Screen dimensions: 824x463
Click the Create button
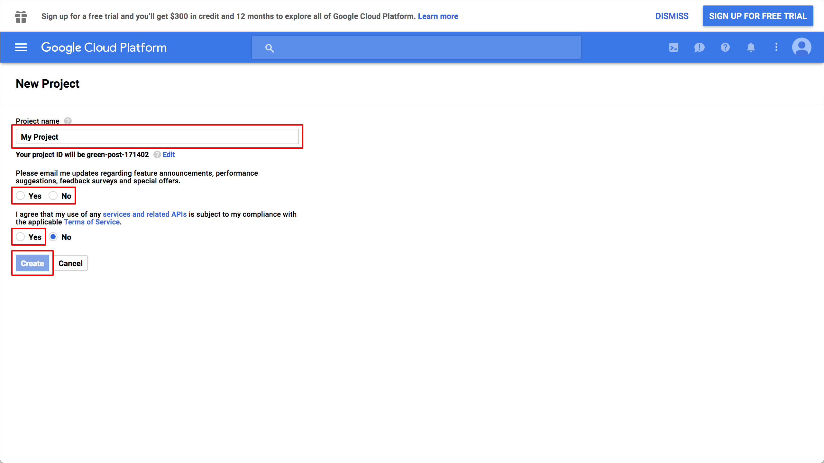[x=32, y=263]
